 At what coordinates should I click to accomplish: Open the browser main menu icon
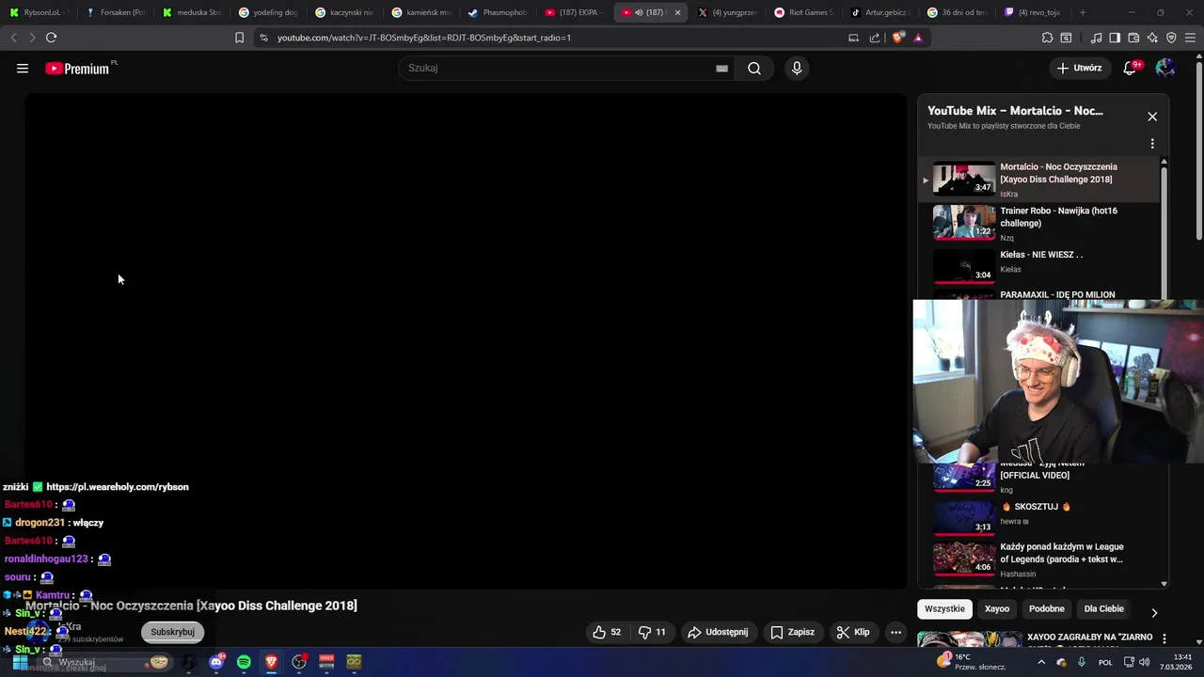tap(1190, 38)
